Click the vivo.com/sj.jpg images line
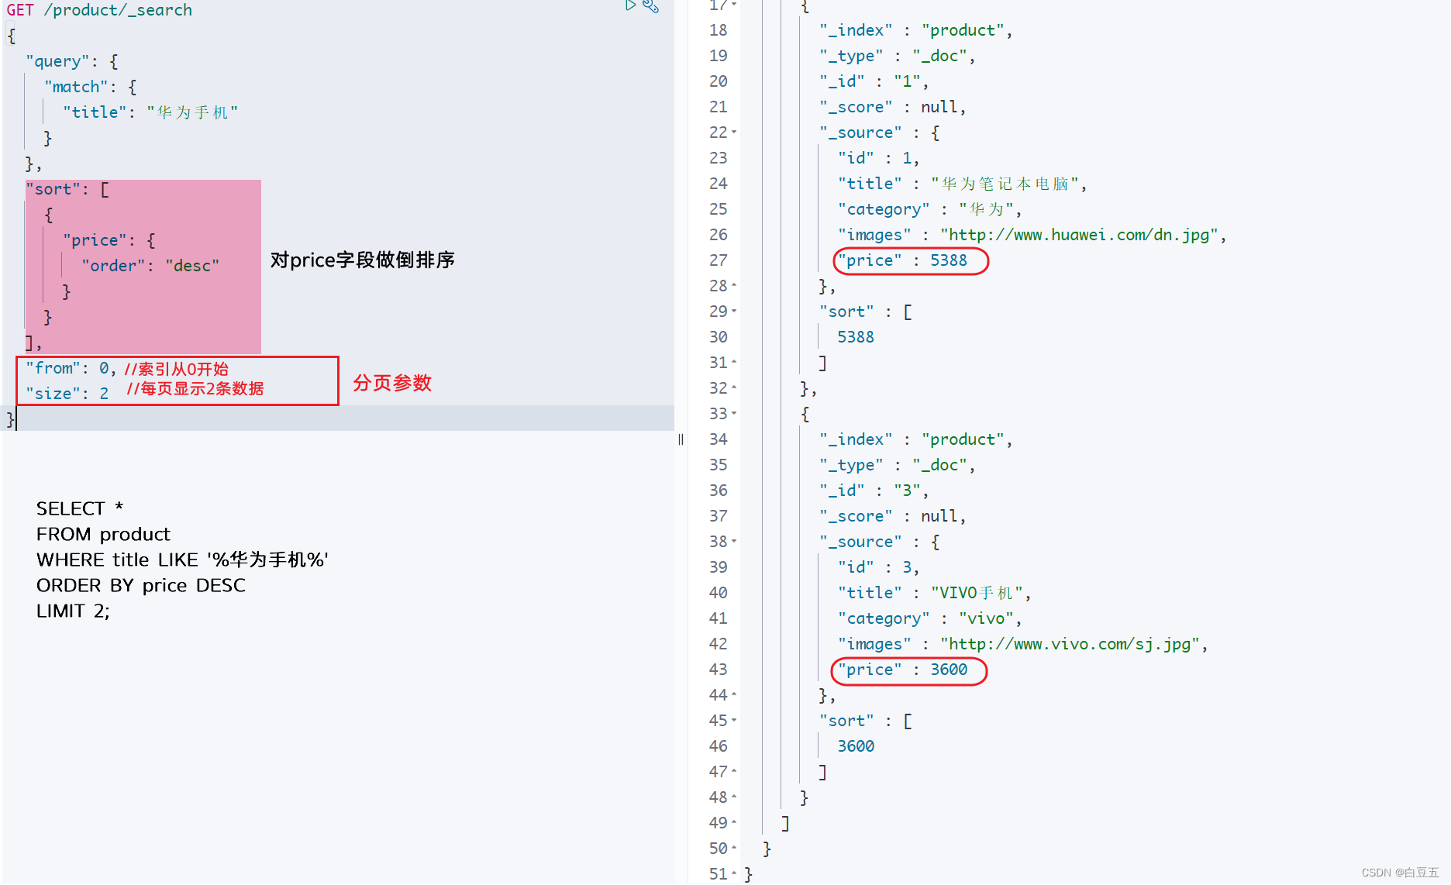Image resolution: width=1451 pixels, height=885 pixels. click(1022, 644)
